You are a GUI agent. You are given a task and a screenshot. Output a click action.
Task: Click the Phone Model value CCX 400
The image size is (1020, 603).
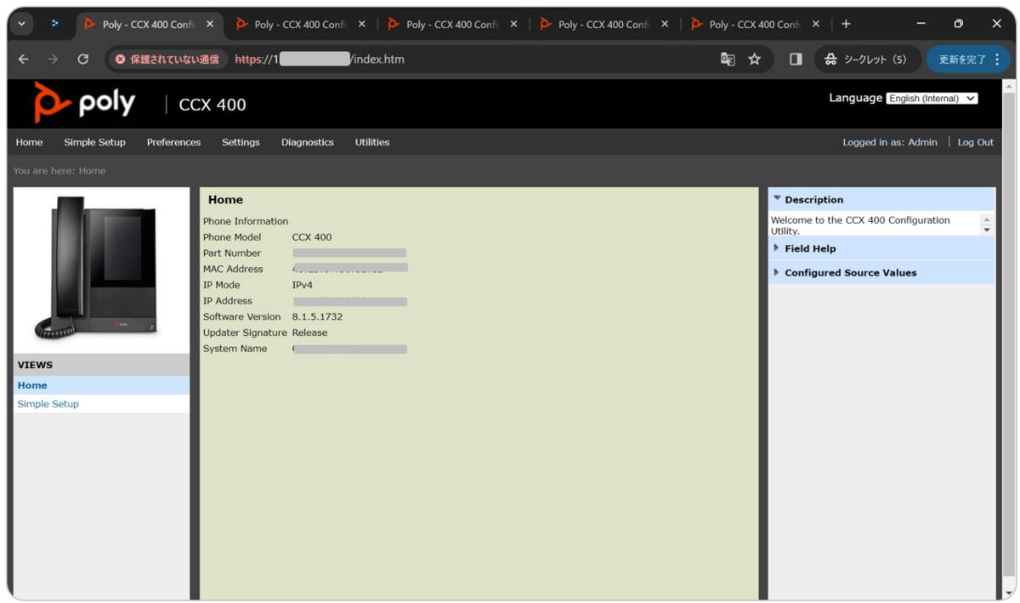point(312,237)
